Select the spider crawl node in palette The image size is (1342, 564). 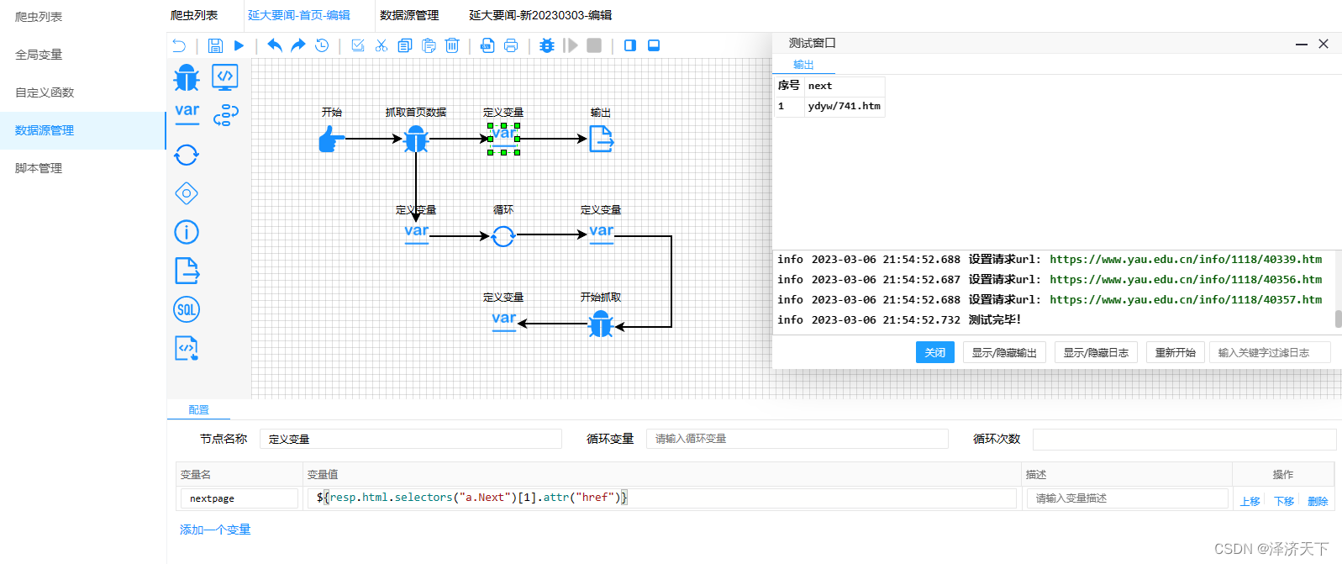[x=187, y=77]
